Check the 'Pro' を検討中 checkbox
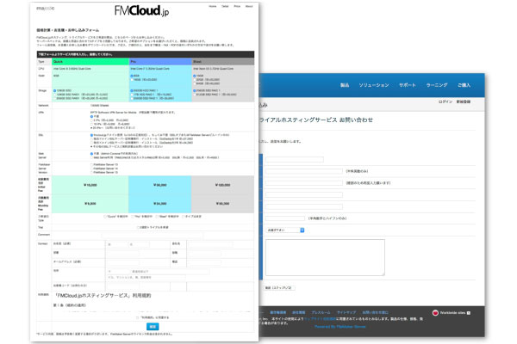Screen dimensions: 517x344 pyautogui.click(x=133, y=217)
